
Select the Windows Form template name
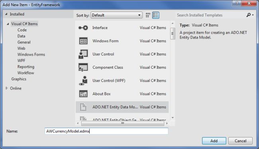[105, 41]
